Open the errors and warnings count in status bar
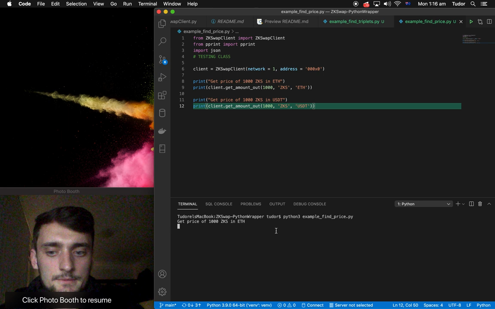The width and height of the screenshot is (495, 309). tap(287, 305)
